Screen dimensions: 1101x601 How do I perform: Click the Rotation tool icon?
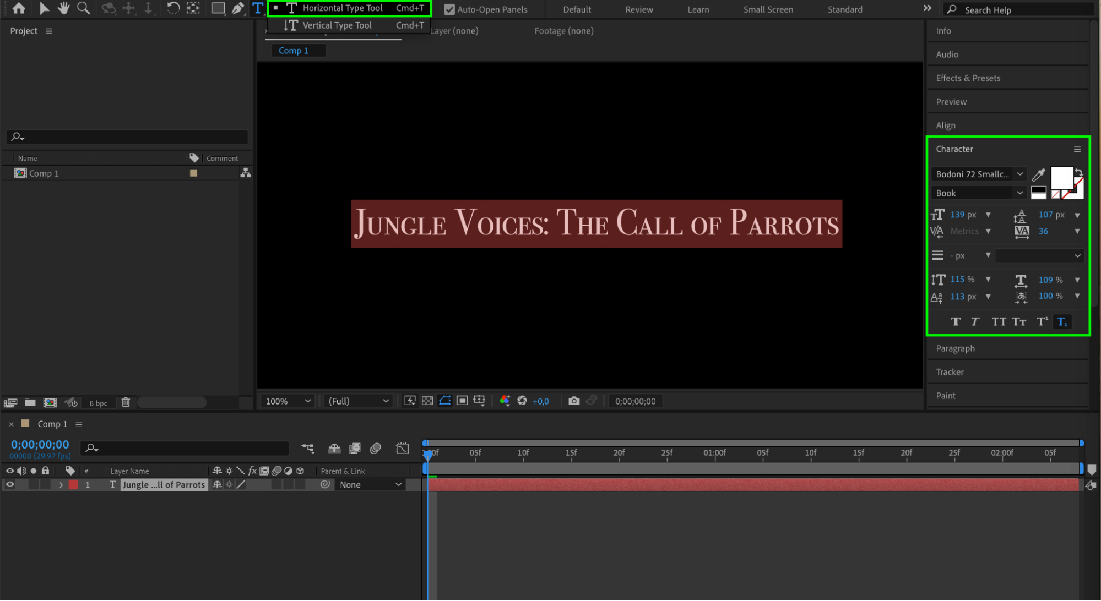173,8
